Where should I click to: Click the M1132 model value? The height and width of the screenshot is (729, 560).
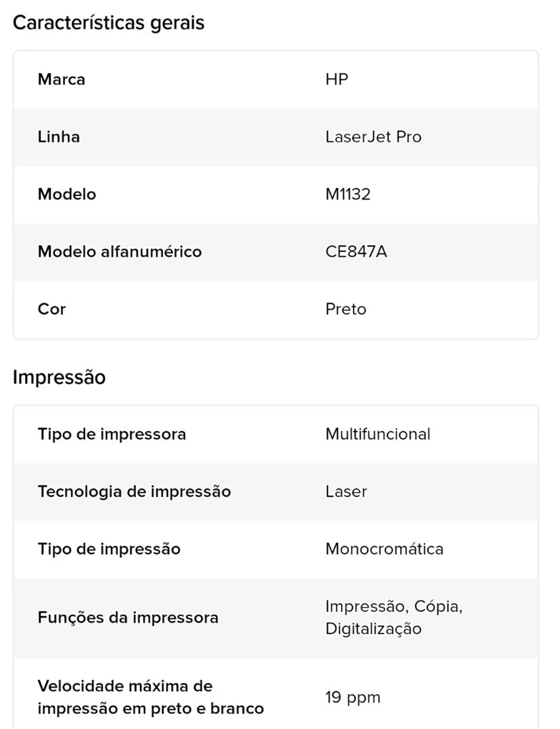pos(348,194)
